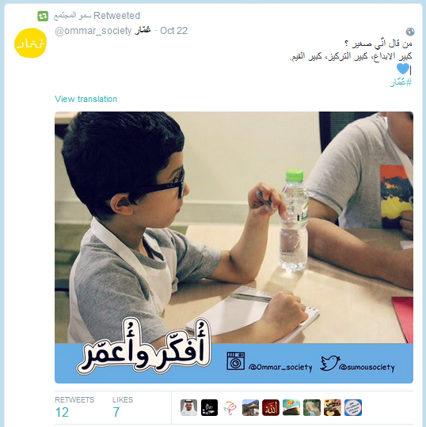Click the green retweet icon
The height and width of the screenshot is (427, 426).
(x=43, y=16)
